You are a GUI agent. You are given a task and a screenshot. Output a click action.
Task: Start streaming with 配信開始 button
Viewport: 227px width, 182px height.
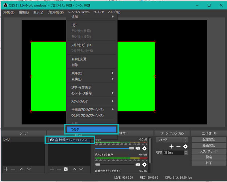point(209,139)
